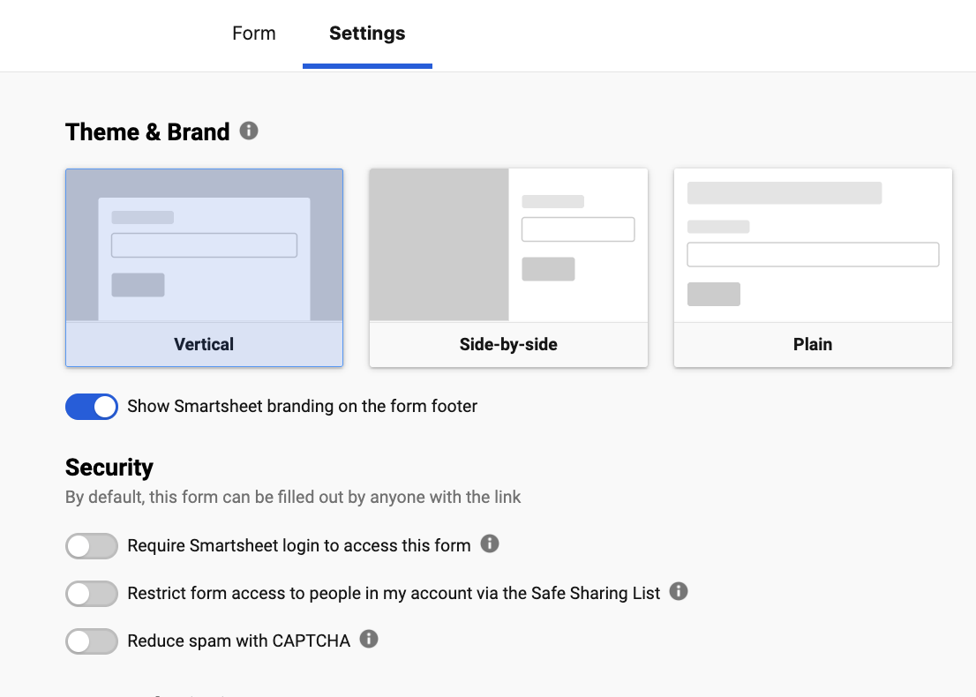Click the Security section heading
The height and width of the screenshot is (697, 976).
[x=109, y=468]
